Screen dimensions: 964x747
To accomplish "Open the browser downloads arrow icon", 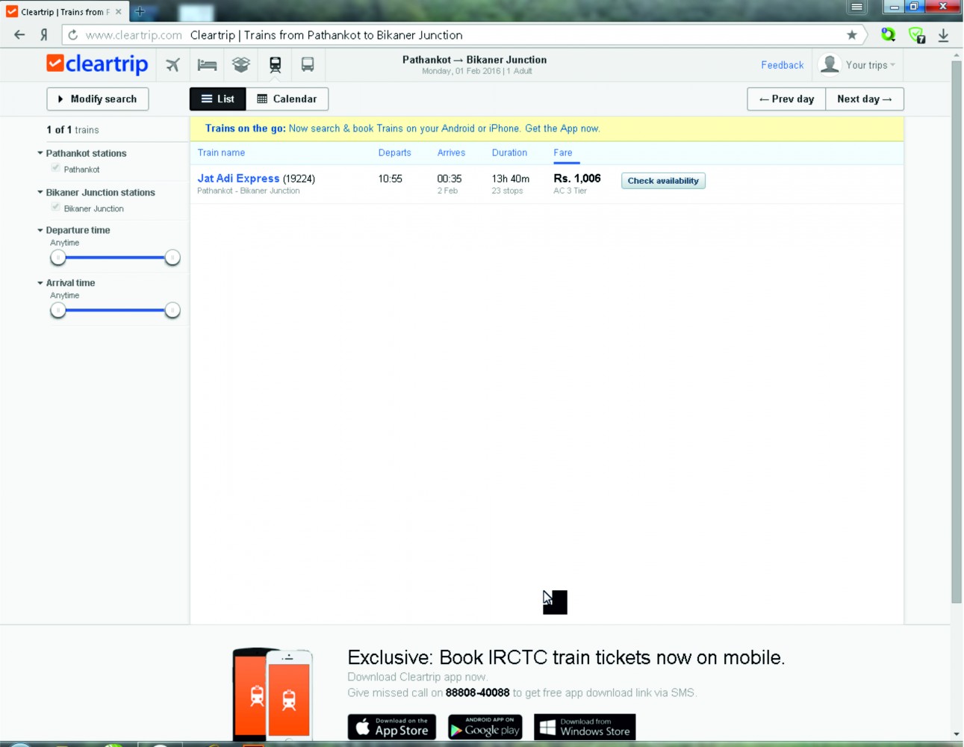I will [943, 35].
